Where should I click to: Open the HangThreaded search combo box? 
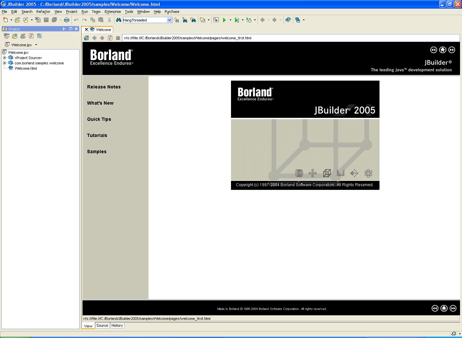click(169, 20)
